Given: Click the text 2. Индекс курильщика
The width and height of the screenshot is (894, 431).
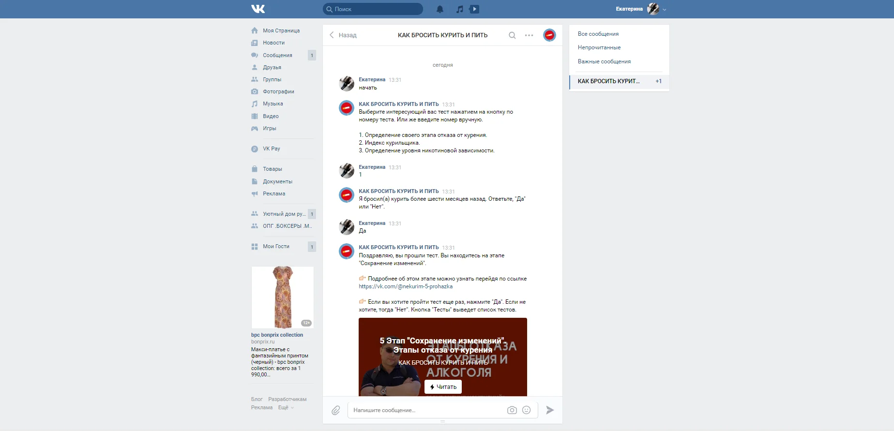Looking at the screenshot, I should (389, 143).
